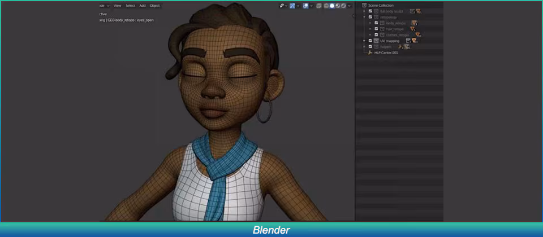Click the mesh icon on clothes_retopo row
543x237 pixels.
click(419, 34)
